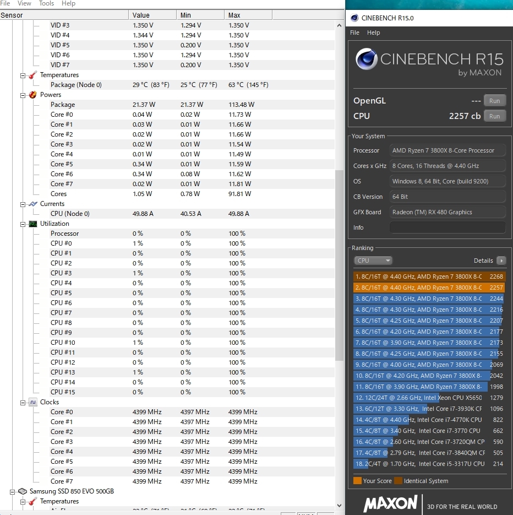Collapse the Samsung SSD Temperatures node

click(x=23, y=502)
